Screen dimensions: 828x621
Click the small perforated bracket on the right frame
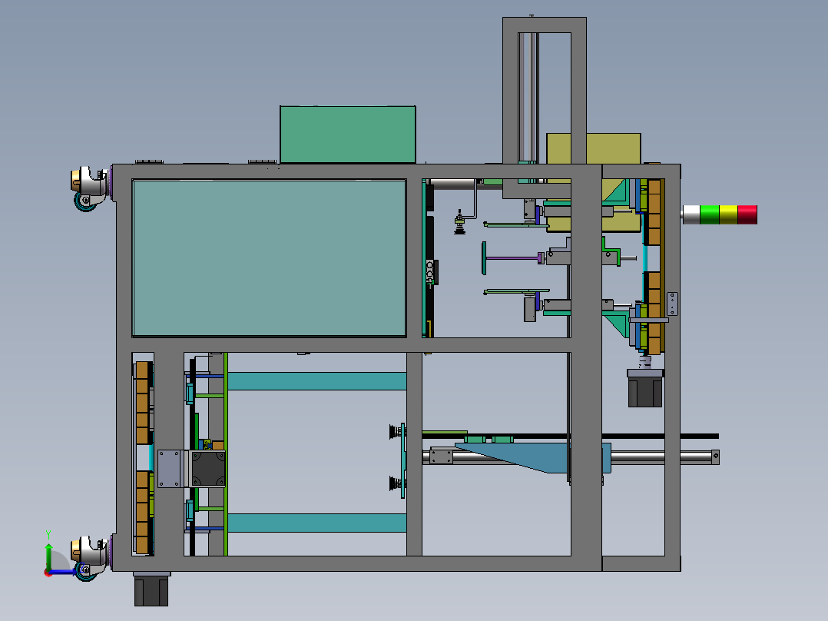672,304
